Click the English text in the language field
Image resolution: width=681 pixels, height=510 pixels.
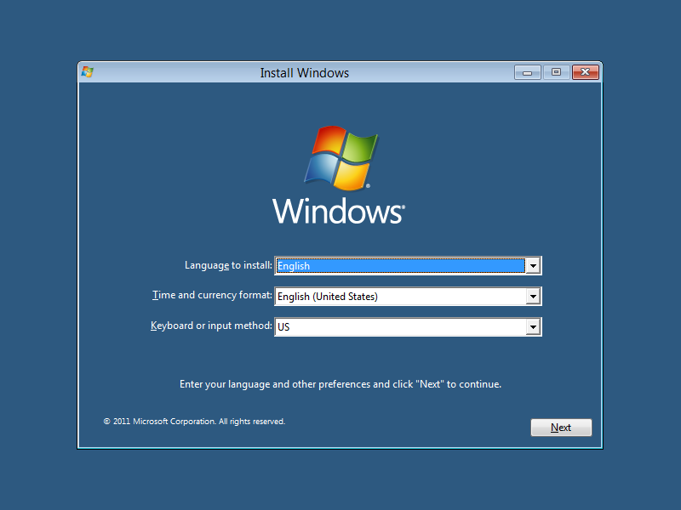click(294, 265)
